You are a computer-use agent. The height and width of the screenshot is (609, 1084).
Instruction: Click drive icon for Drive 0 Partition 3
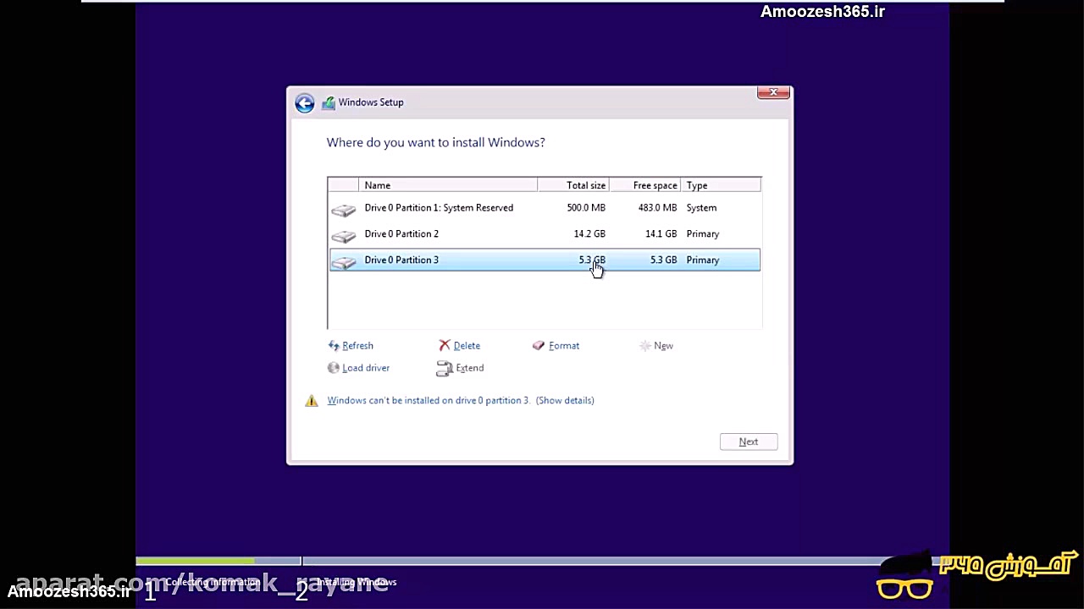coord(344,261)
